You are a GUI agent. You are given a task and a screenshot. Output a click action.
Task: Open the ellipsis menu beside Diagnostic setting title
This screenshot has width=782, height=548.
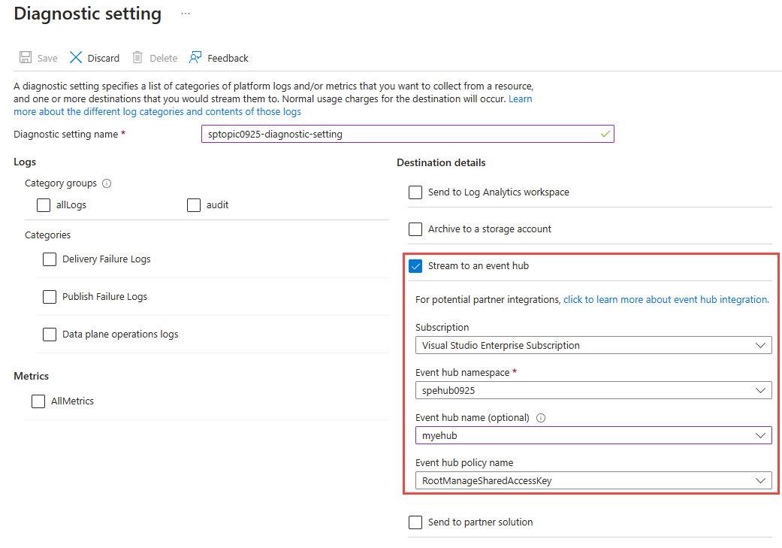tap(186, 14)
